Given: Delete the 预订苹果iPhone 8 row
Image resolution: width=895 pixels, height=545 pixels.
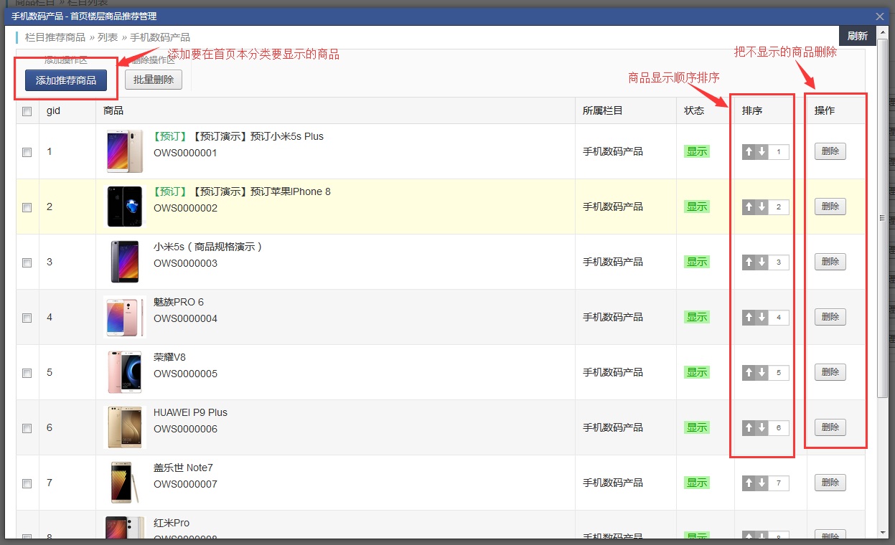Looking at the screenshot, I should [830, 207].
